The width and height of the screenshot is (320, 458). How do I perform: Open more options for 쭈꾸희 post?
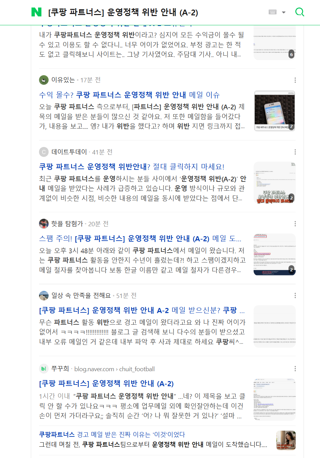[295, 368]
